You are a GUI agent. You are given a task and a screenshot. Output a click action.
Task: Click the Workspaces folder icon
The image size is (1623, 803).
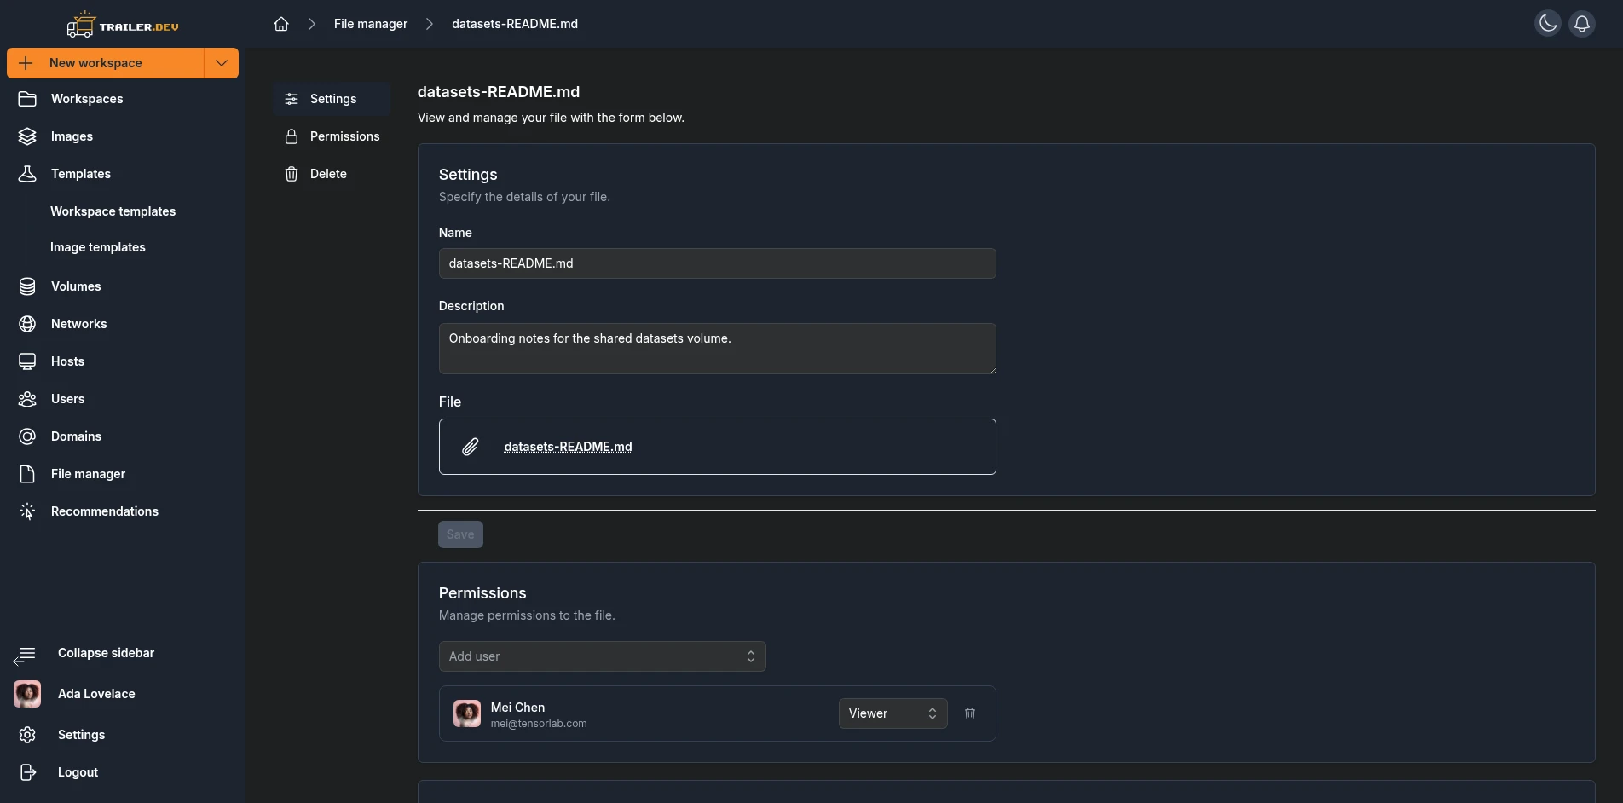click(x=27, y=99)
